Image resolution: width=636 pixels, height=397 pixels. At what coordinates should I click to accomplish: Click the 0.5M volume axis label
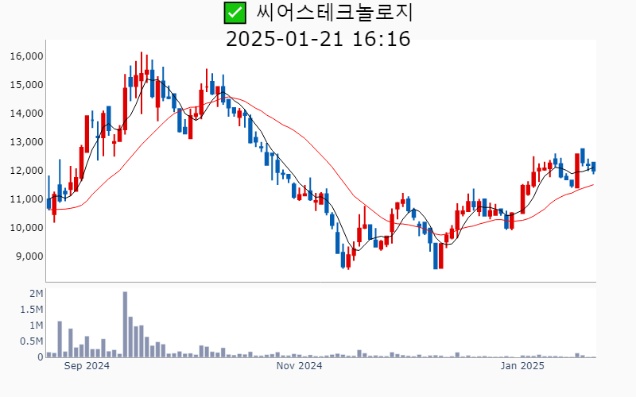tap(32, 341)
